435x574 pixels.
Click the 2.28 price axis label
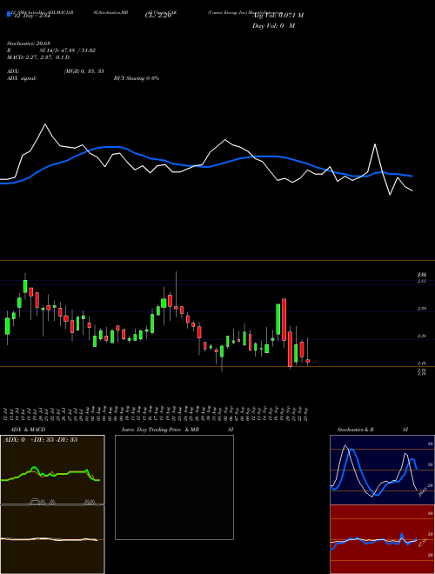coord(421,336)
